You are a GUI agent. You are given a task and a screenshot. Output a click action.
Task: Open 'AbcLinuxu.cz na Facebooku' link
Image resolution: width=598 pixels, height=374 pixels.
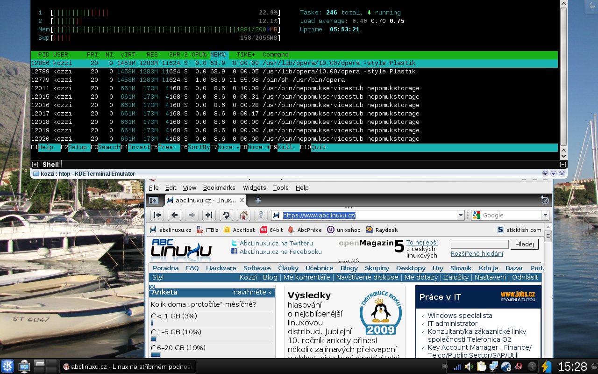point(281,252)
